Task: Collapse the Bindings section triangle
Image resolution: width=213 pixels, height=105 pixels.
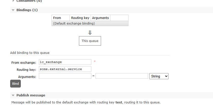Action: (x=13, y=10)
